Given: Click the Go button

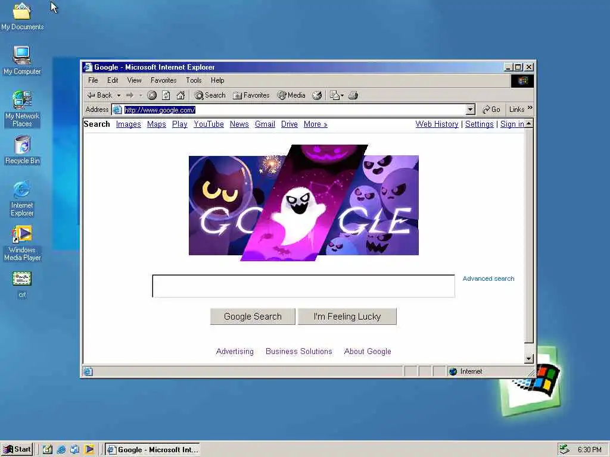Looking at the screenshot, I should [x=491, y=109].
